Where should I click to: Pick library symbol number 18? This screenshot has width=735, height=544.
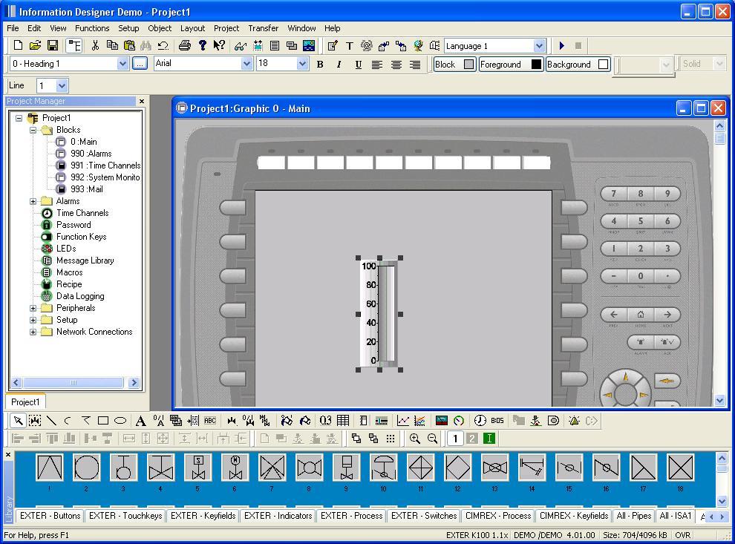tap(680, 468)
